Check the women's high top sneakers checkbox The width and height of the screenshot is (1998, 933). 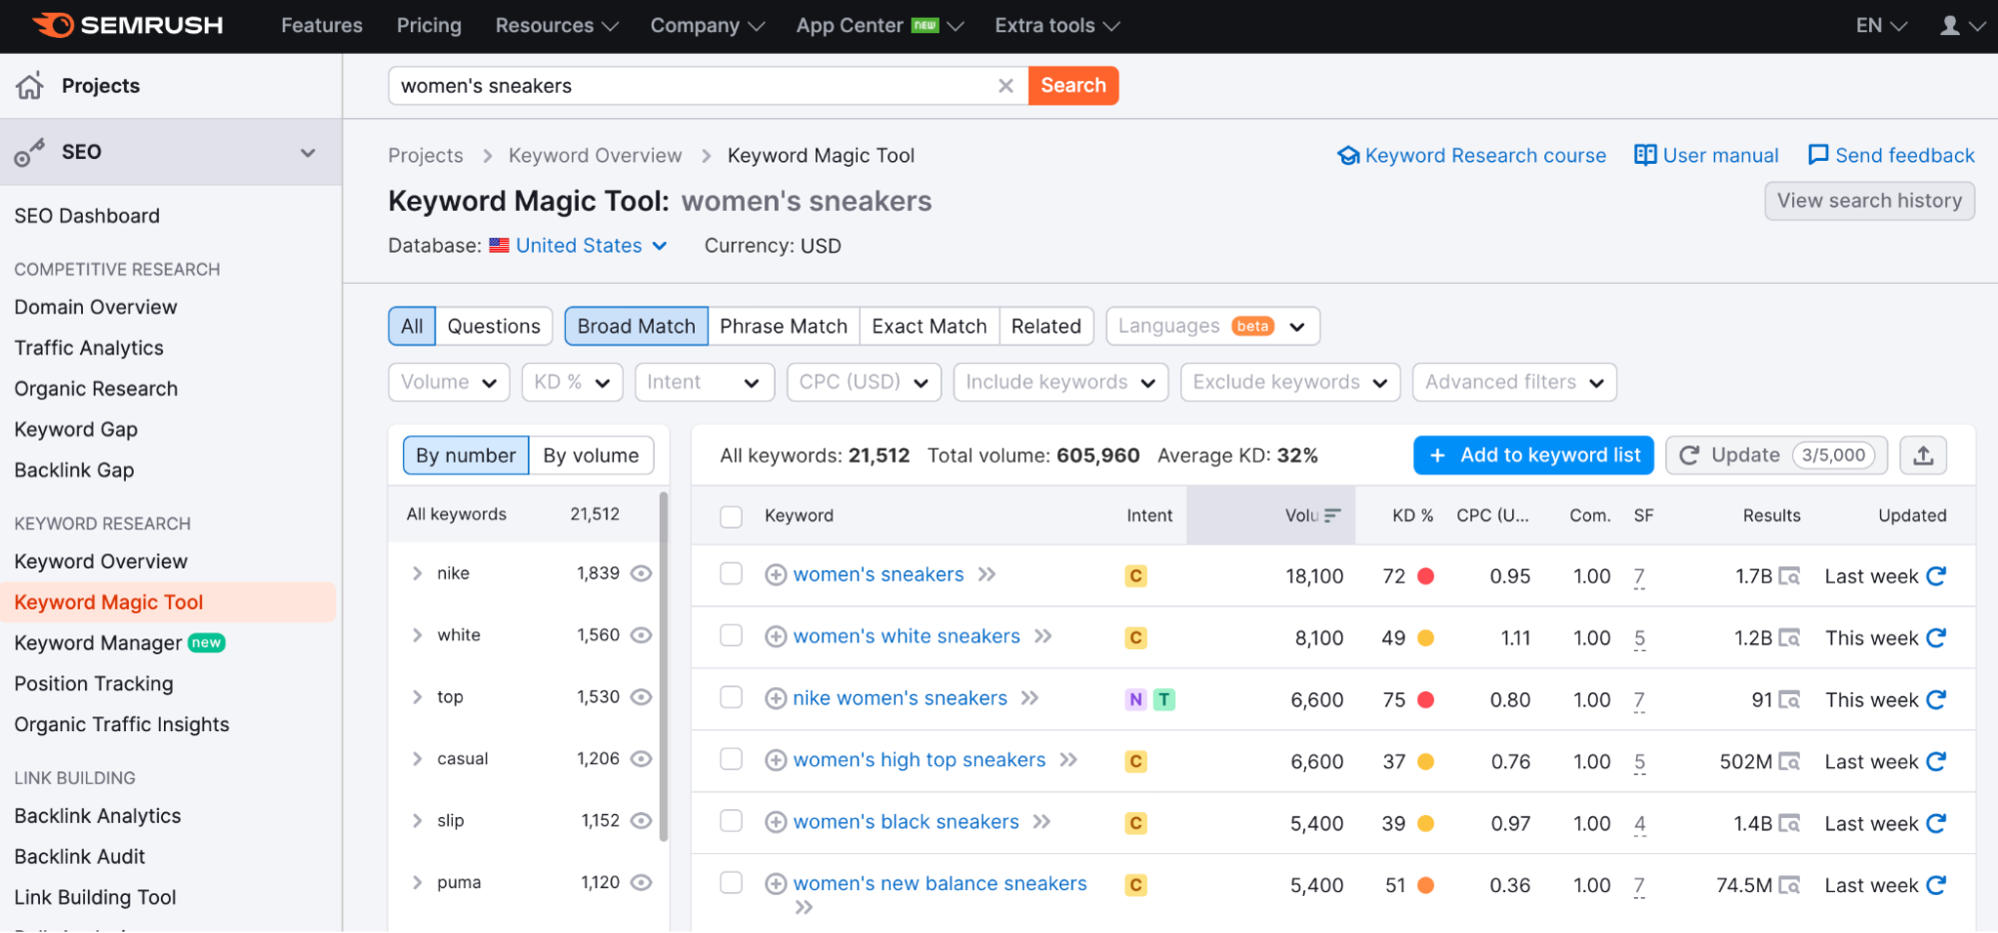point(732,760)
